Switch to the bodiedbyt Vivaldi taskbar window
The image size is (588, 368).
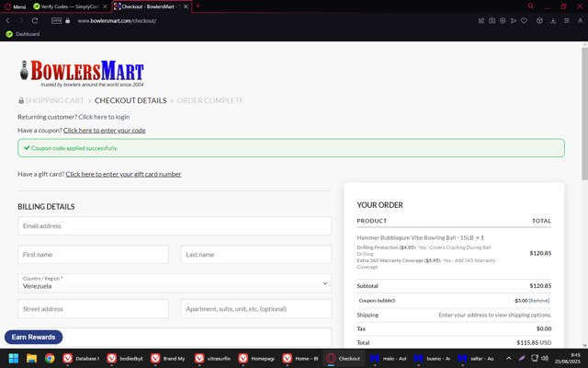(x=125, y=358)
